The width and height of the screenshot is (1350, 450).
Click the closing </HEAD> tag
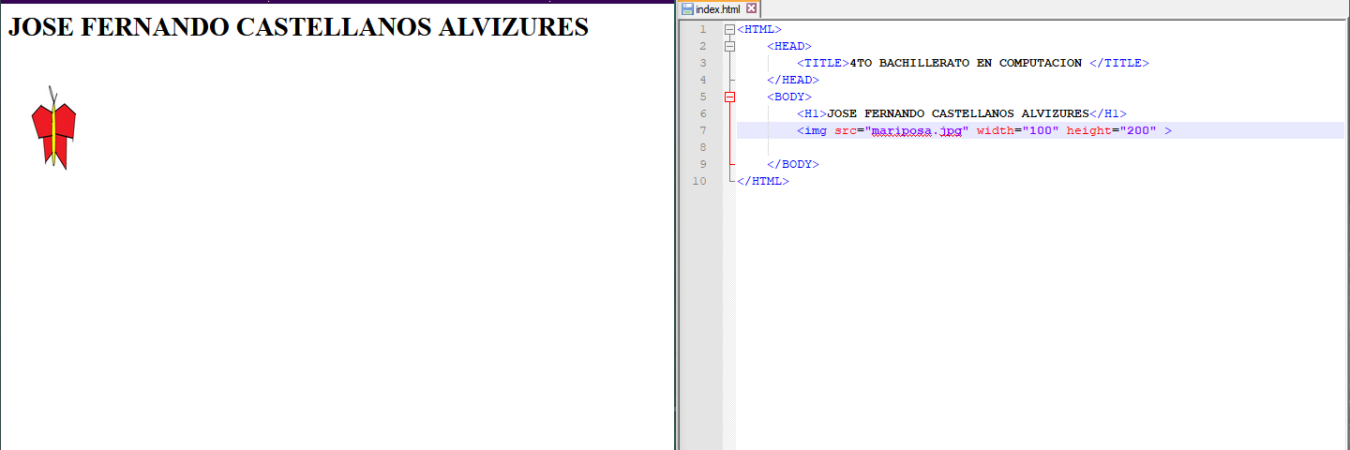click(x=793, y=81)
